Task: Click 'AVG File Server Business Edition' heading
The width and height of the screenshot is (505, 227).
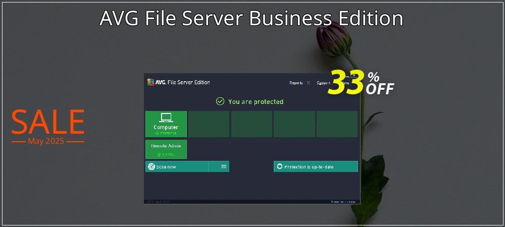Action: (251, 18)
